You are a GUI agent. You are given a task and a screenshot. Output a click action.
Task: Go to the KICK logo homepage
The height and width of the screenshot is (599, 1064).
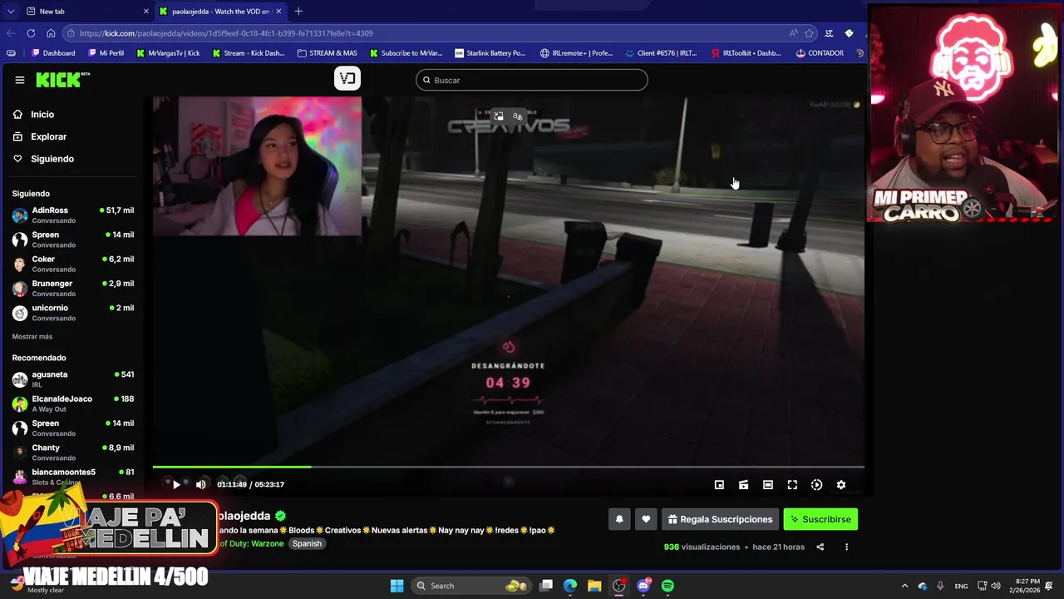(x=63, y=80)
